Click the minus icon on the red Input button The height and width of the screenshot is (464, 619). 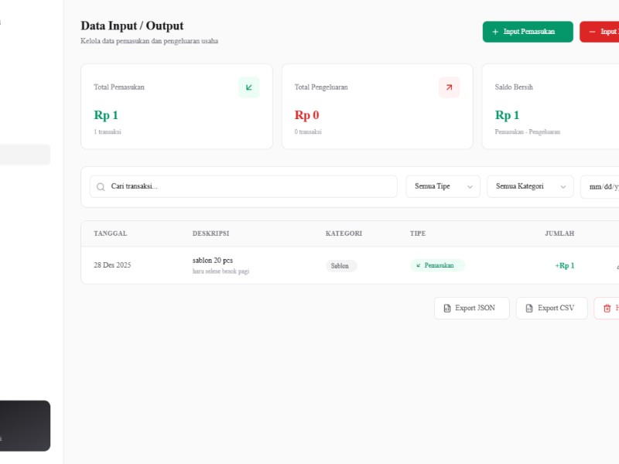coord(592,32)
